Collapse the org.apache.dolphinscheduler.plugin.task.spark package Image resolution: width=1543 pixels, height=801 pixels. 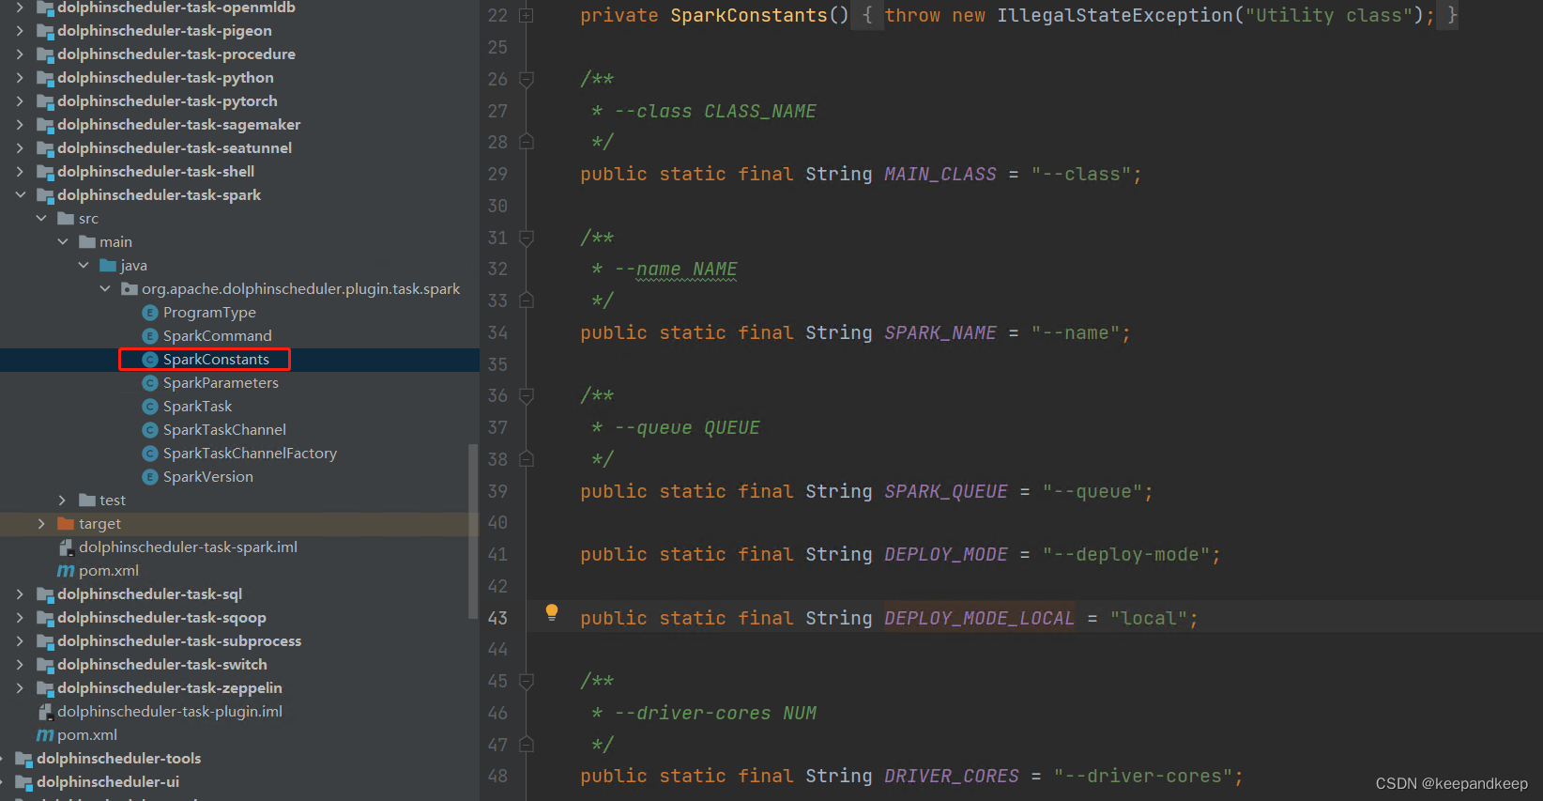(105, 289)
